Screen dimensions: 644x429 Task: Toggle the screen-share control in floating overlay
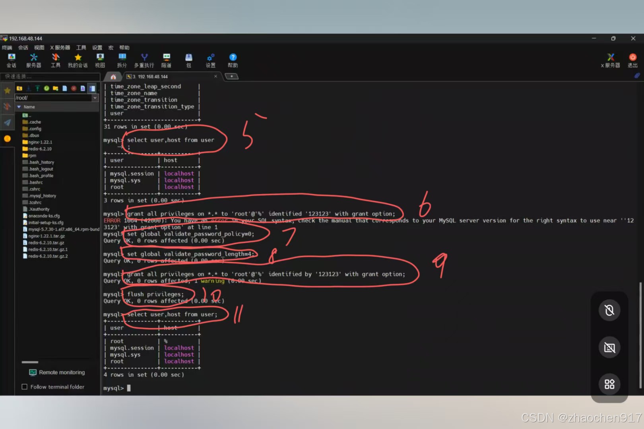click(x=609, y=347)
